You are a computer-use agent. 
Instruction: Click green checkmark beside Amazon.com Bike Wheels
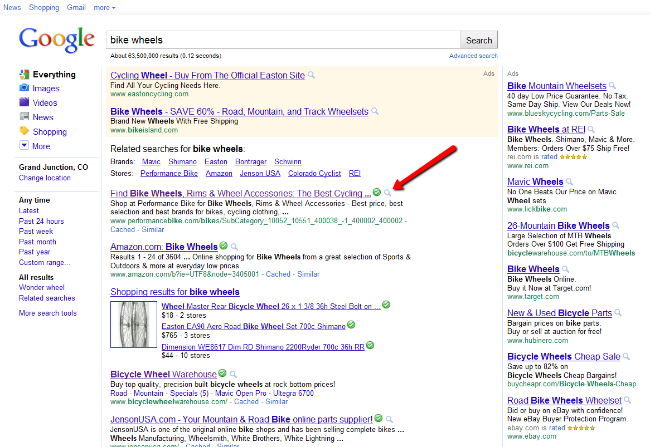pos(224,245)
